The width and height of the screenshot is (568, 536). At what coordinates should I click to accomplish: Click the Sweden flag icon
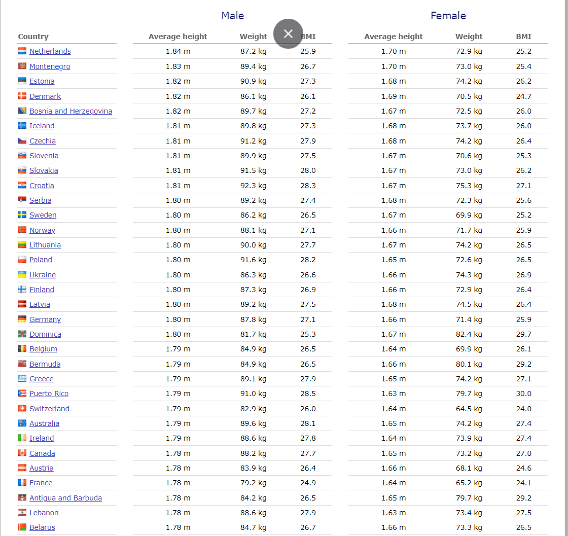pos(22,215)
